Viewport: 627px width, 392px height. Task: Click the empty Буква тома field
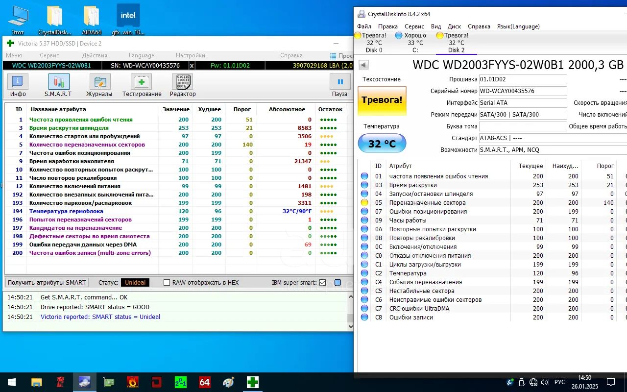click(x=523, y=126)
